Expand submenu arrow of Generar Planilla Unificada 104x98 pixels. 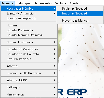(x=55, y=73)
